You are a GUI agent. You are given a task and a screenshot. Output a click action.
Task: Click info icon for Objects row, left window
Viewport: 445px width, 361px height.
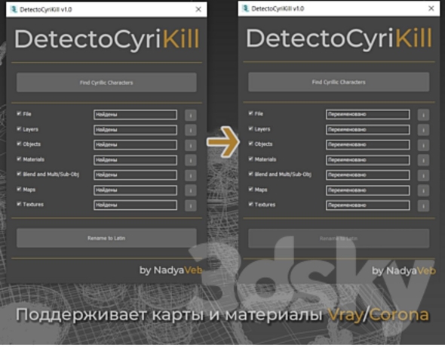pos(191,145)
